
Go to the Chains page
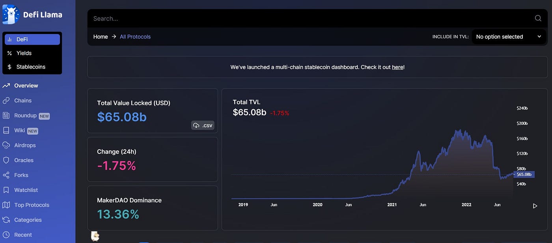[x=23, y=101]
